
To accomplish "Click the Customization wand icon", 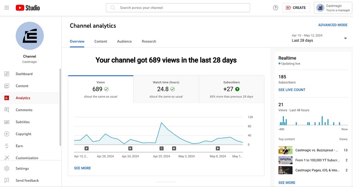I will tap(7, 158).
